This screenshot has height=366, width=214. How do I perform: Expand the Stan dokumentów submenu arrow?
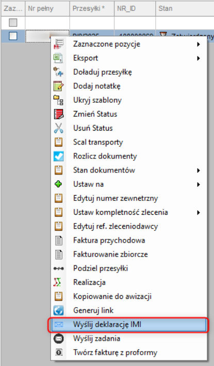199,170
